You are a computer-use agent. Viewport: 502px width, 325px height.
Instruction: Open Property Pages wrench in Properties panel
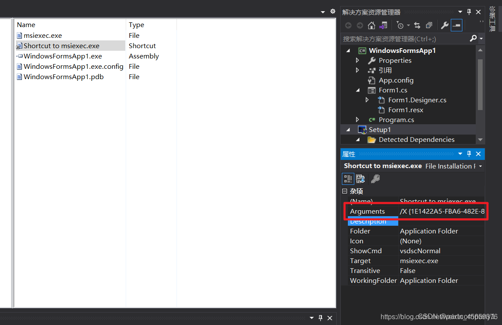click(x=375, y=179)
